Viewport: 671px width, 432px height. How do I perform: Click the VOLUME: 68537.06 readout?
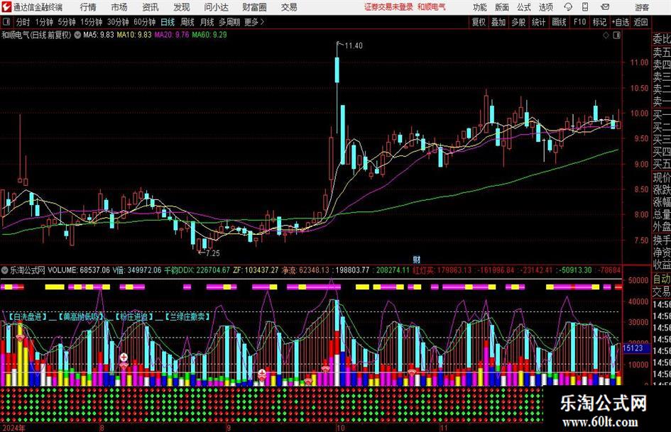(x=78, y=270)
